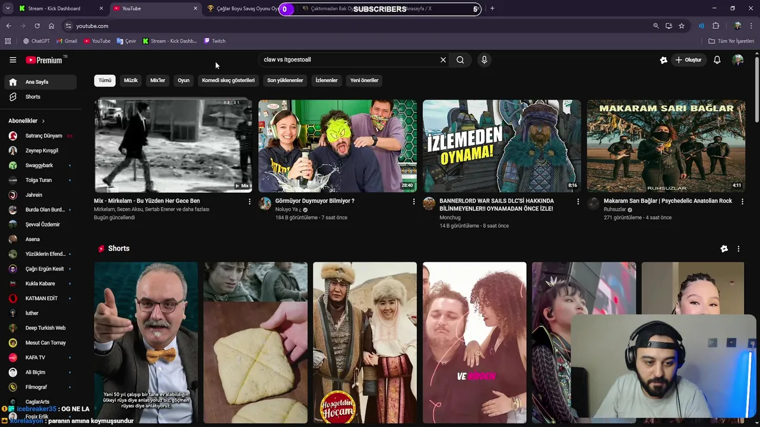The height and width of the screenshot is (427, 760).
Task: Click the sparkle icon beside Oluştur
Action: (x=663, y=60)
